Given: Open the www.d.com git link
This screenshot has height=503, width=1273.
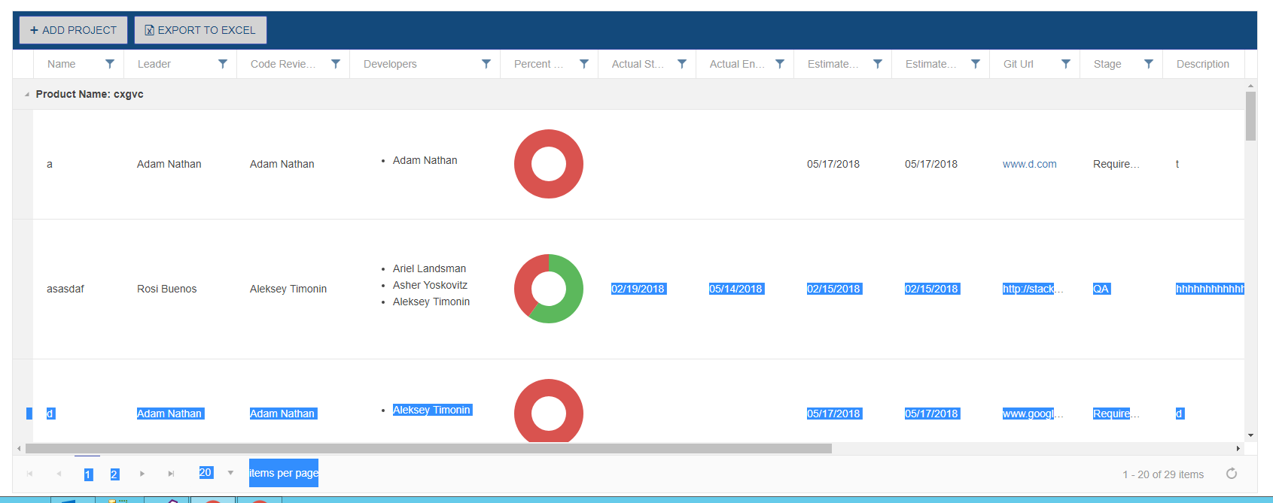Looking at the screenshot, I should click(x=1029, y=164).
